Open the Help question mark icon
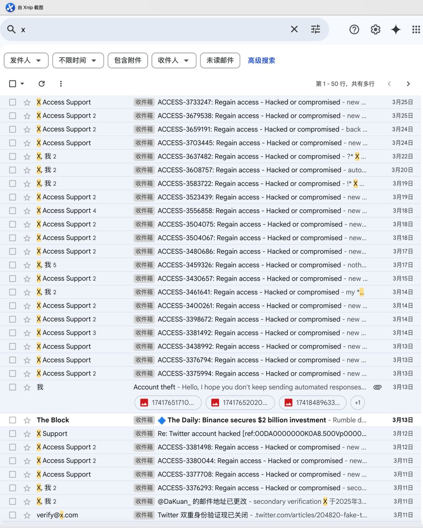Image resolution: width=423 pixels, height=528 pixels. click(x=354, y=29)
